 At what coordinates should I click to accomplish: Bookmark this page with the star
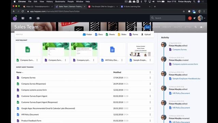(184, 11)
